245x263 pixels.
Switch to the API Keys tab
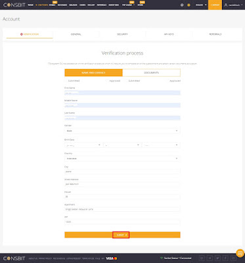click(169, 34)
